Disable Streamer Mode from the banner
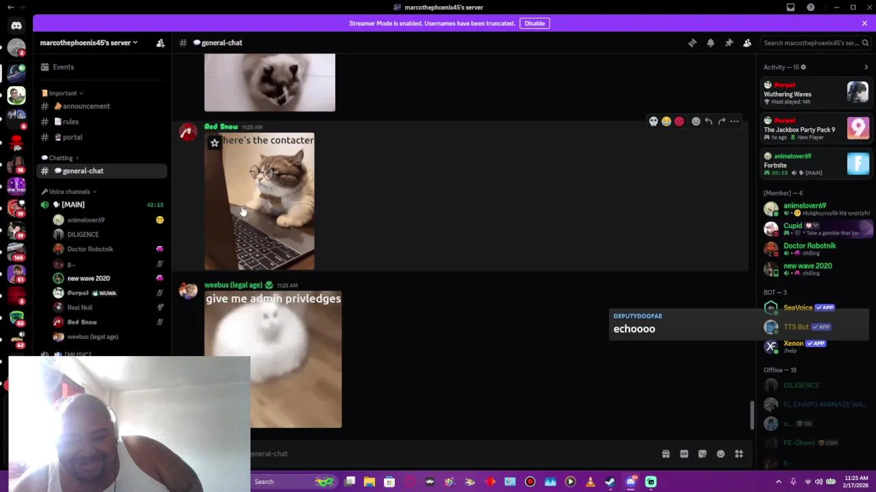 [534, 23]
